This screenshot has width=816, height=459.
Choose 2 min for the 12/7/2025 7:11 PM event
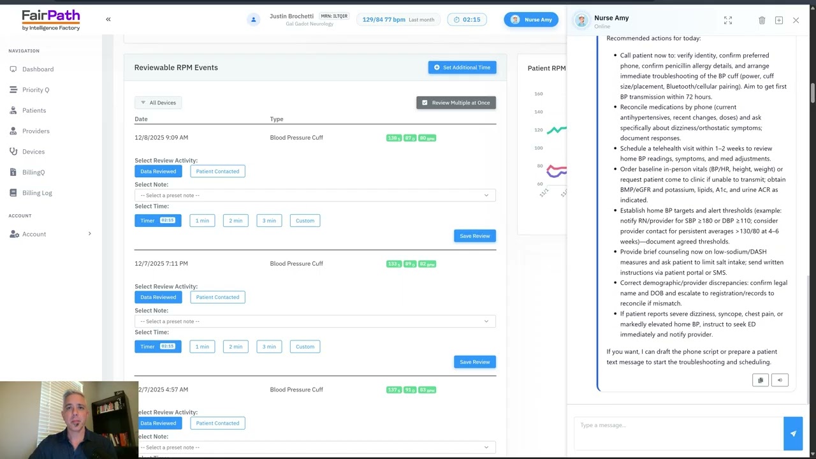click(236, 347)
